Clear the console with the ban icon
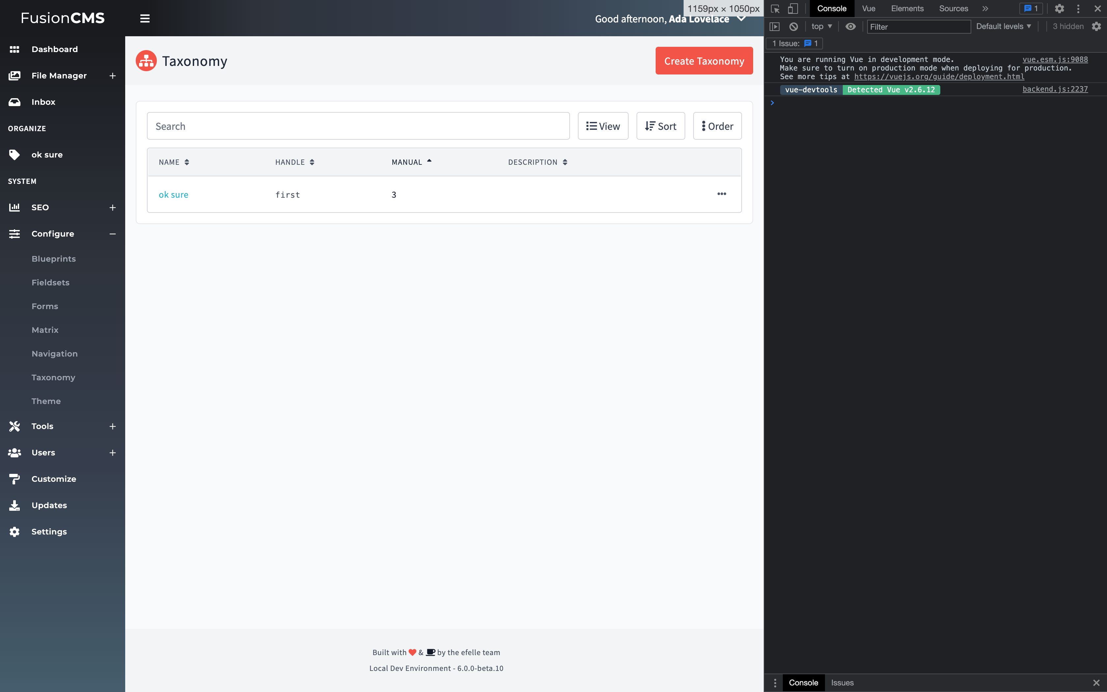Image resolution: width=1107 pixels, height=692 pixels. [793, 27]
